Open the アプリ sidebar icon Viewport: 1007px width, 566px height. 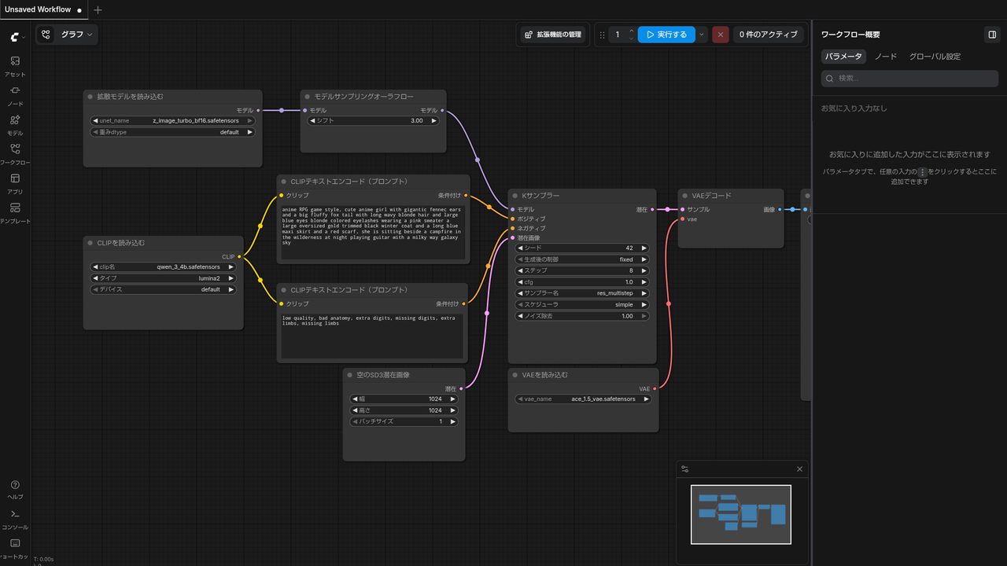click(15, 183)
